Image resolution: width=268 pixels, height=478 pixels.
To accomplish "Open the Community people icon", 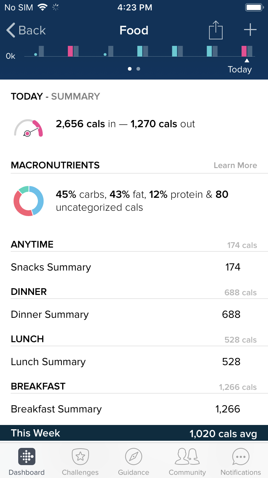I will pyautogui.click(x=187, y=457).
